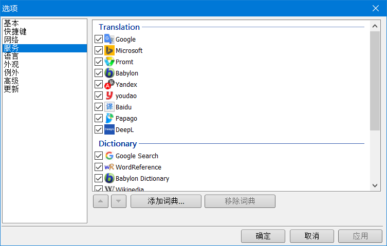Toggle the WordReference checkbox
The image size is (387, 246).
coord(99,167)
